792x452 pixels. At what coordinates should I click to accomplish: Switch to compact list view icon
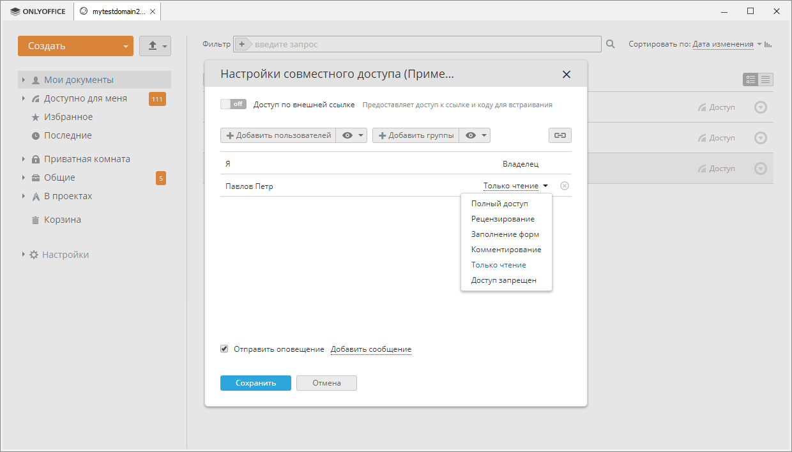pyautogui.click(x=766, y=80)
